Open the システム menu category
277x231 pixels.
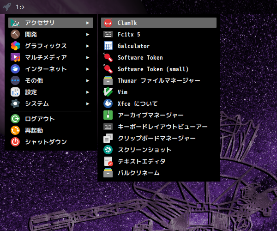click(x=51, y=103)
